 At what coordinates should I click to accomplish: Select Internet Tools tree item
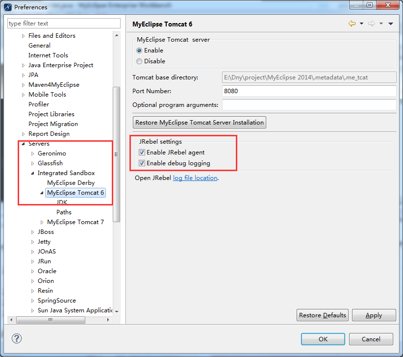[48, 55]
